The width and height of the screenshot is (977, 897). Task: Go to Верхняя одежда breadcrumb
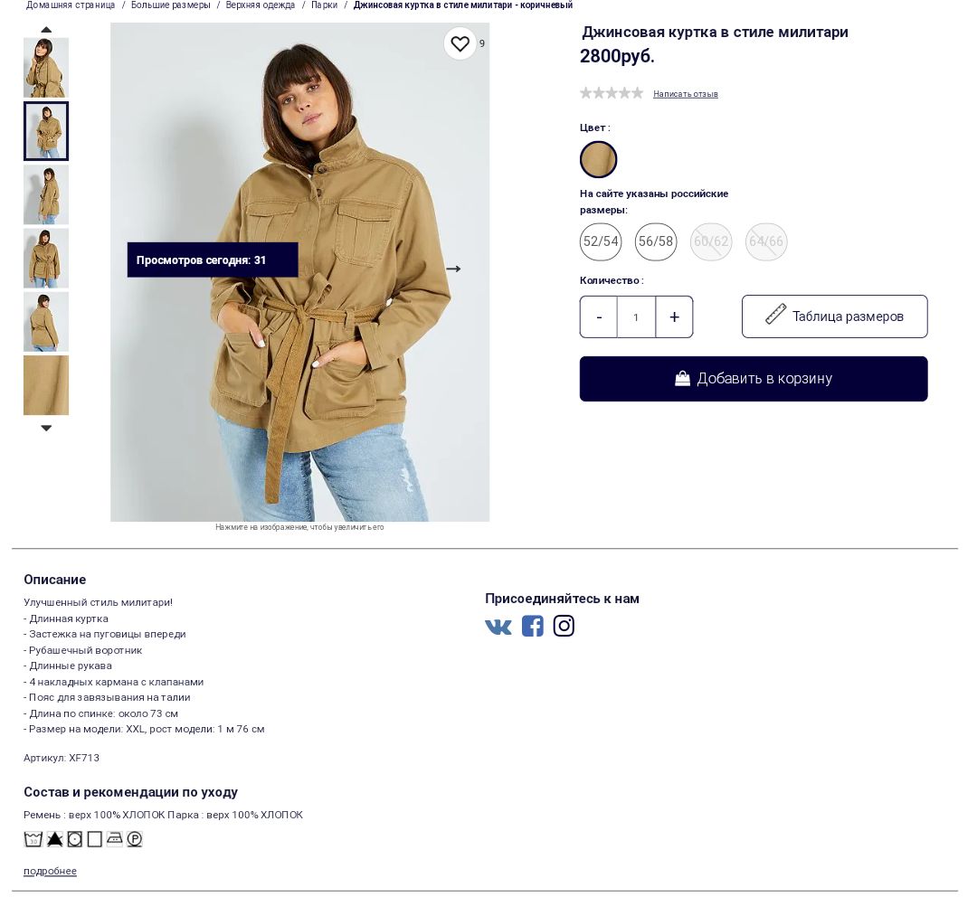(260, 5)
